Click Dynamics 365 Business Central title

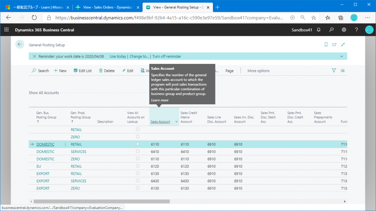click(44, 30)
